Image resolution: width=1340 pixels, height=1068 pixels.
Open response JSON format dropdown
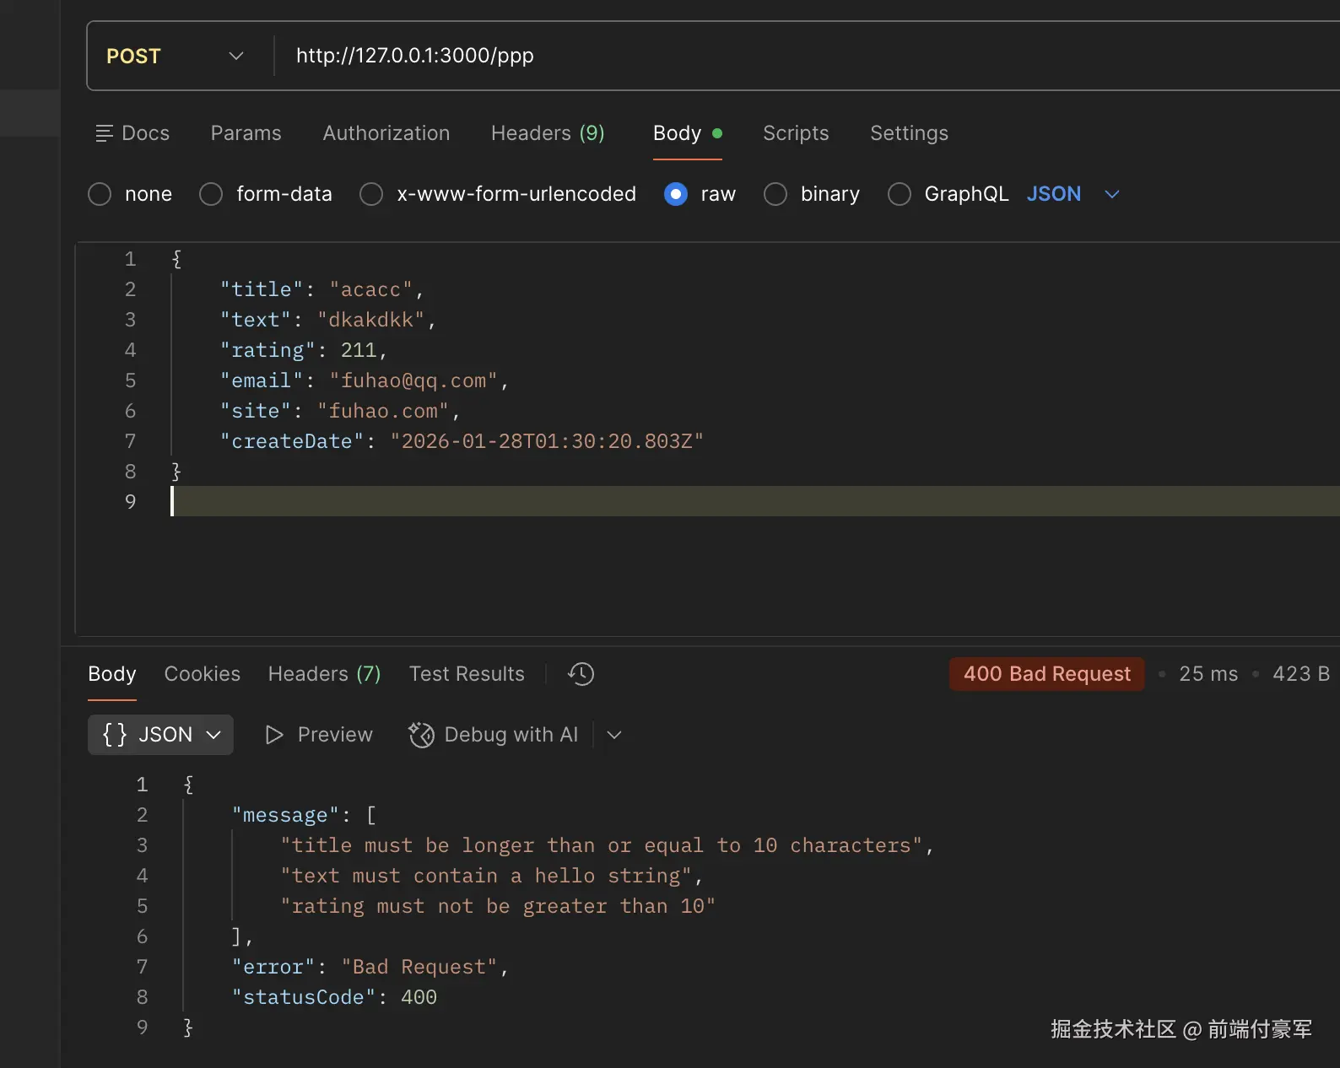(x=160, y=735)
